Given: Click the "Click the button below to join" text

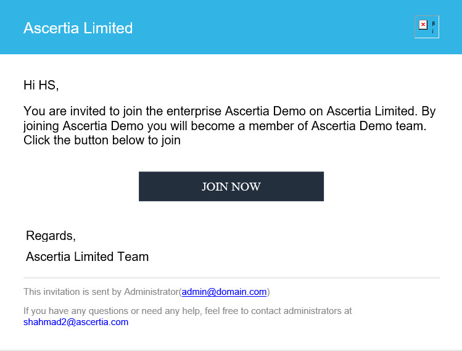Looking at the screenshot, I should click(x=102, y=140).
